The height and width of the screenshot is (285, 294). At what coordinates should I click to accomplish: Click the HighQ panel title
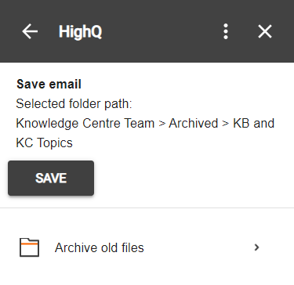pos(80,32)
